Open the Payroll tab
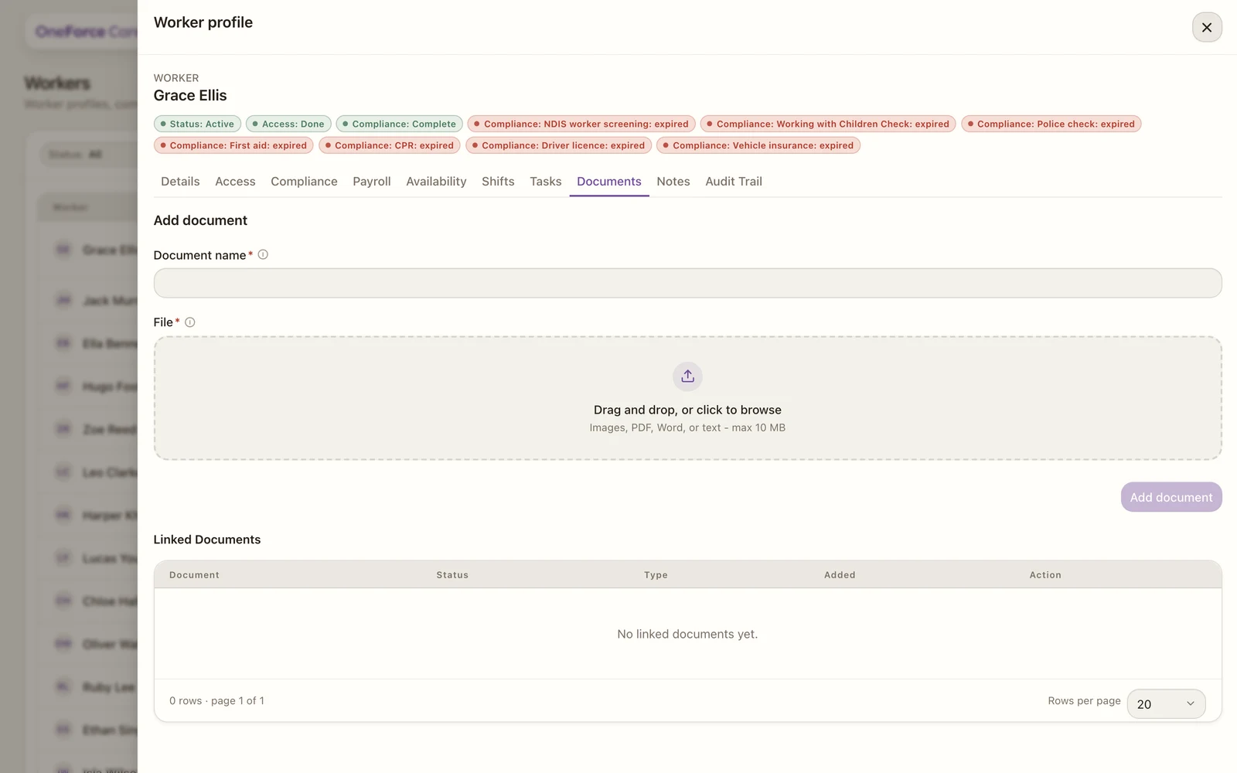1237x773 pixels. pyautogui.click(x=372, y=181)
